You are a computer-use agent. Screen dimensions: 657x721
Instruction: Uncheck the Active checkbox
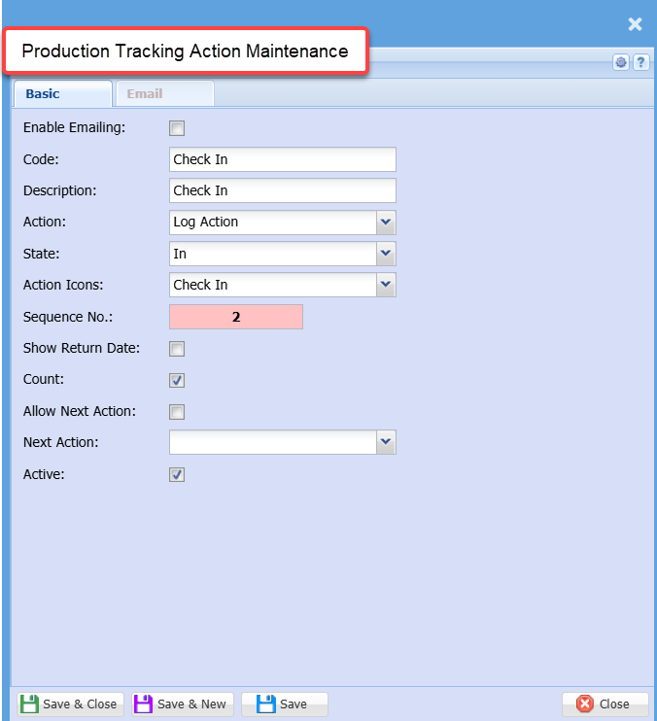[x=177, y=475]
